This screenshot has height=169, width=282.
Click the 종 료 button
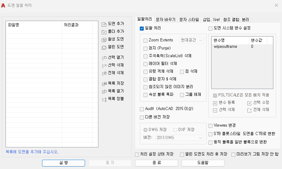click(156, 163)
